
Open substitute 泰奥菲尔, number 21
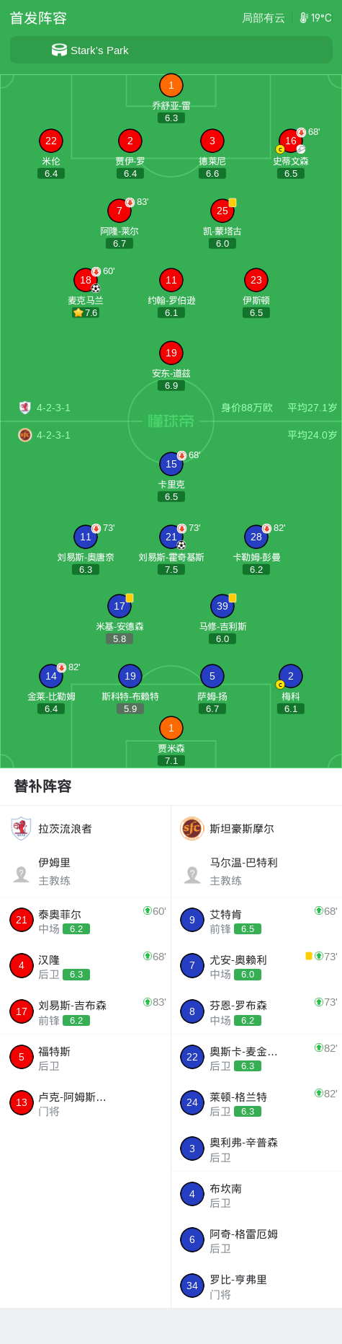point(85,920)
